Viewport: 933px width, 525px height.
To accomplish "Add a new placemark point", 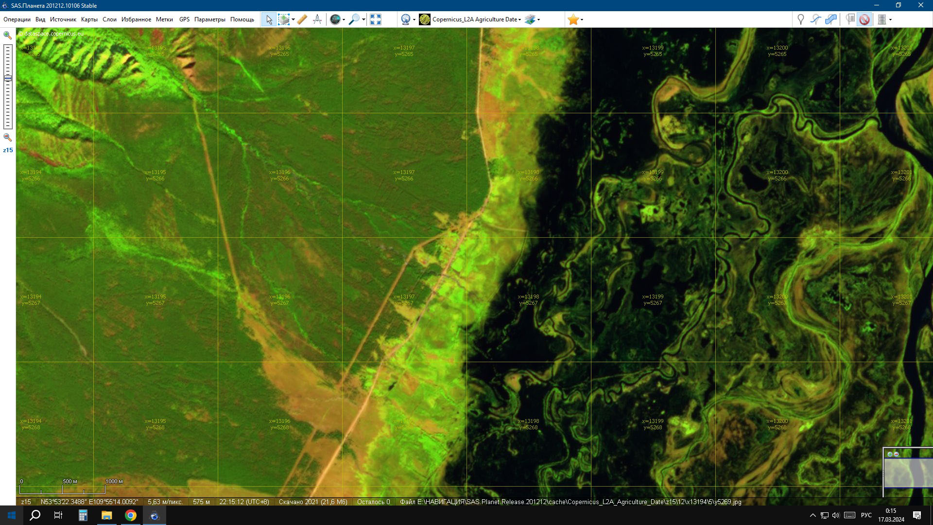I will 800,19.
